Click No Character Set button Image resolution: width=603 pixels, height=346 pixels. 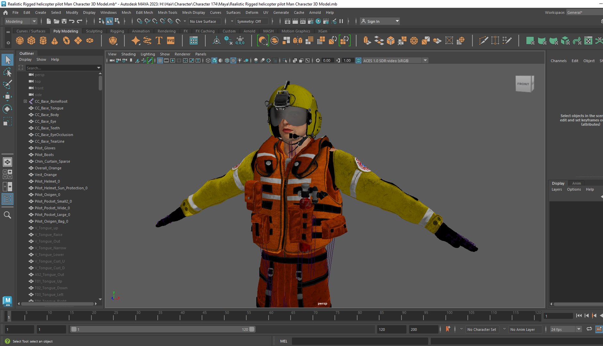click(481, 329)
